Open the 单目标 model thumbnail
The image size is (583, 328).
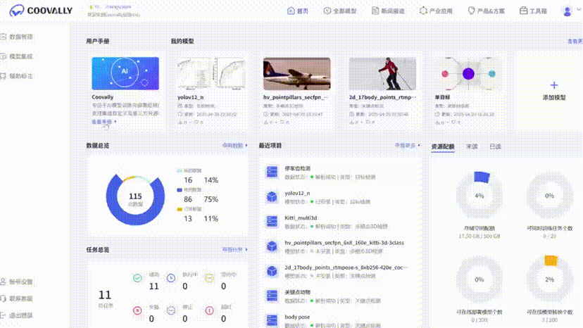[468, 73]
